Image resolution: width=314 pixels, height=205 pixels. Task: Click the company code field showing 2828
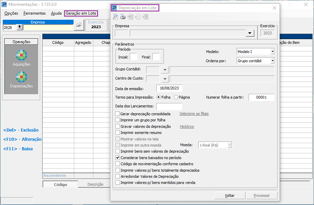tap(10, 28)
